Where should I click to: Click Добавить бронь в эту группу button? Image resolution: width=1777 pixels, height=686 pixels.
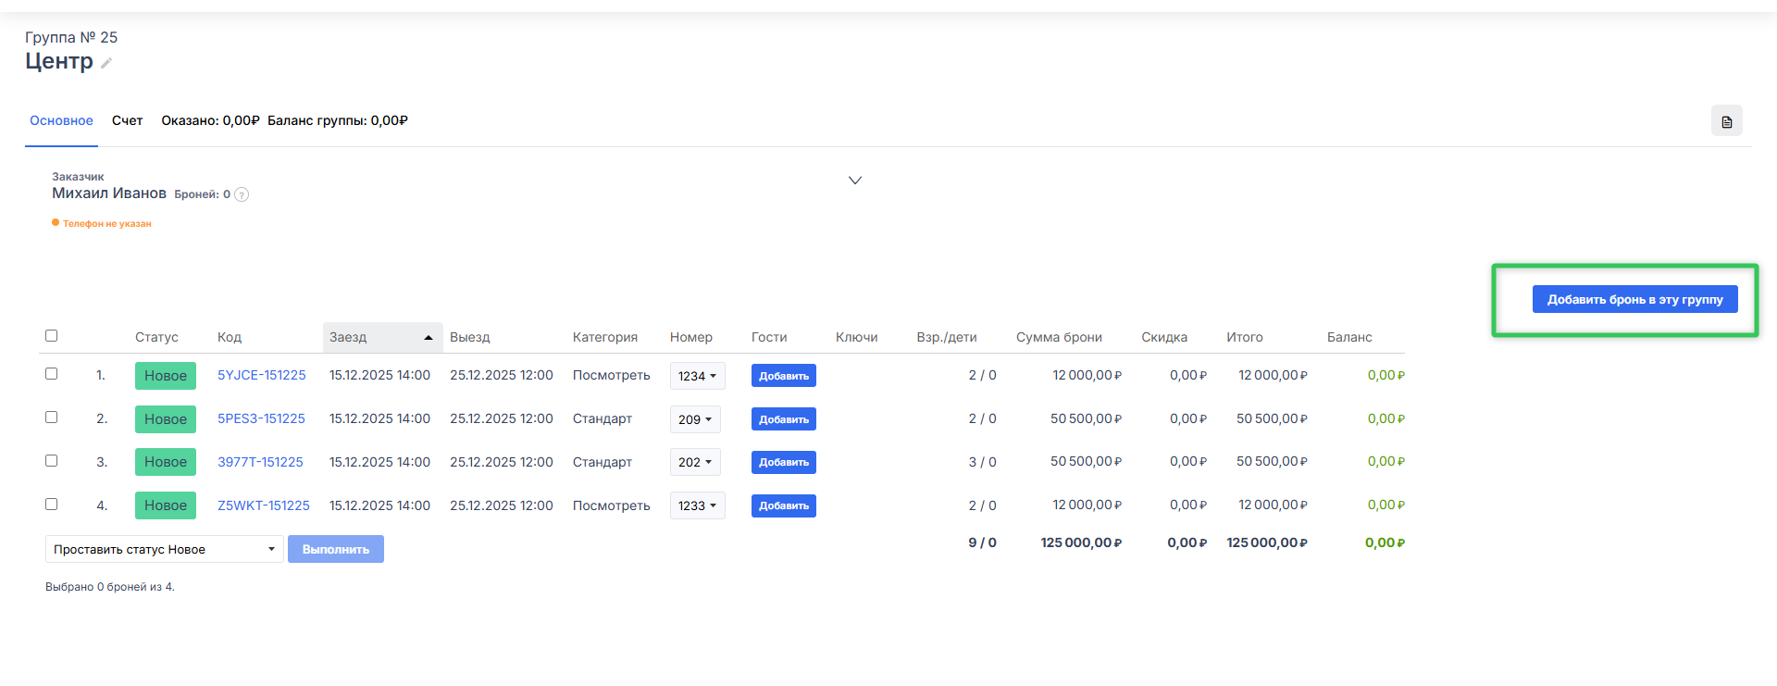1634,299
